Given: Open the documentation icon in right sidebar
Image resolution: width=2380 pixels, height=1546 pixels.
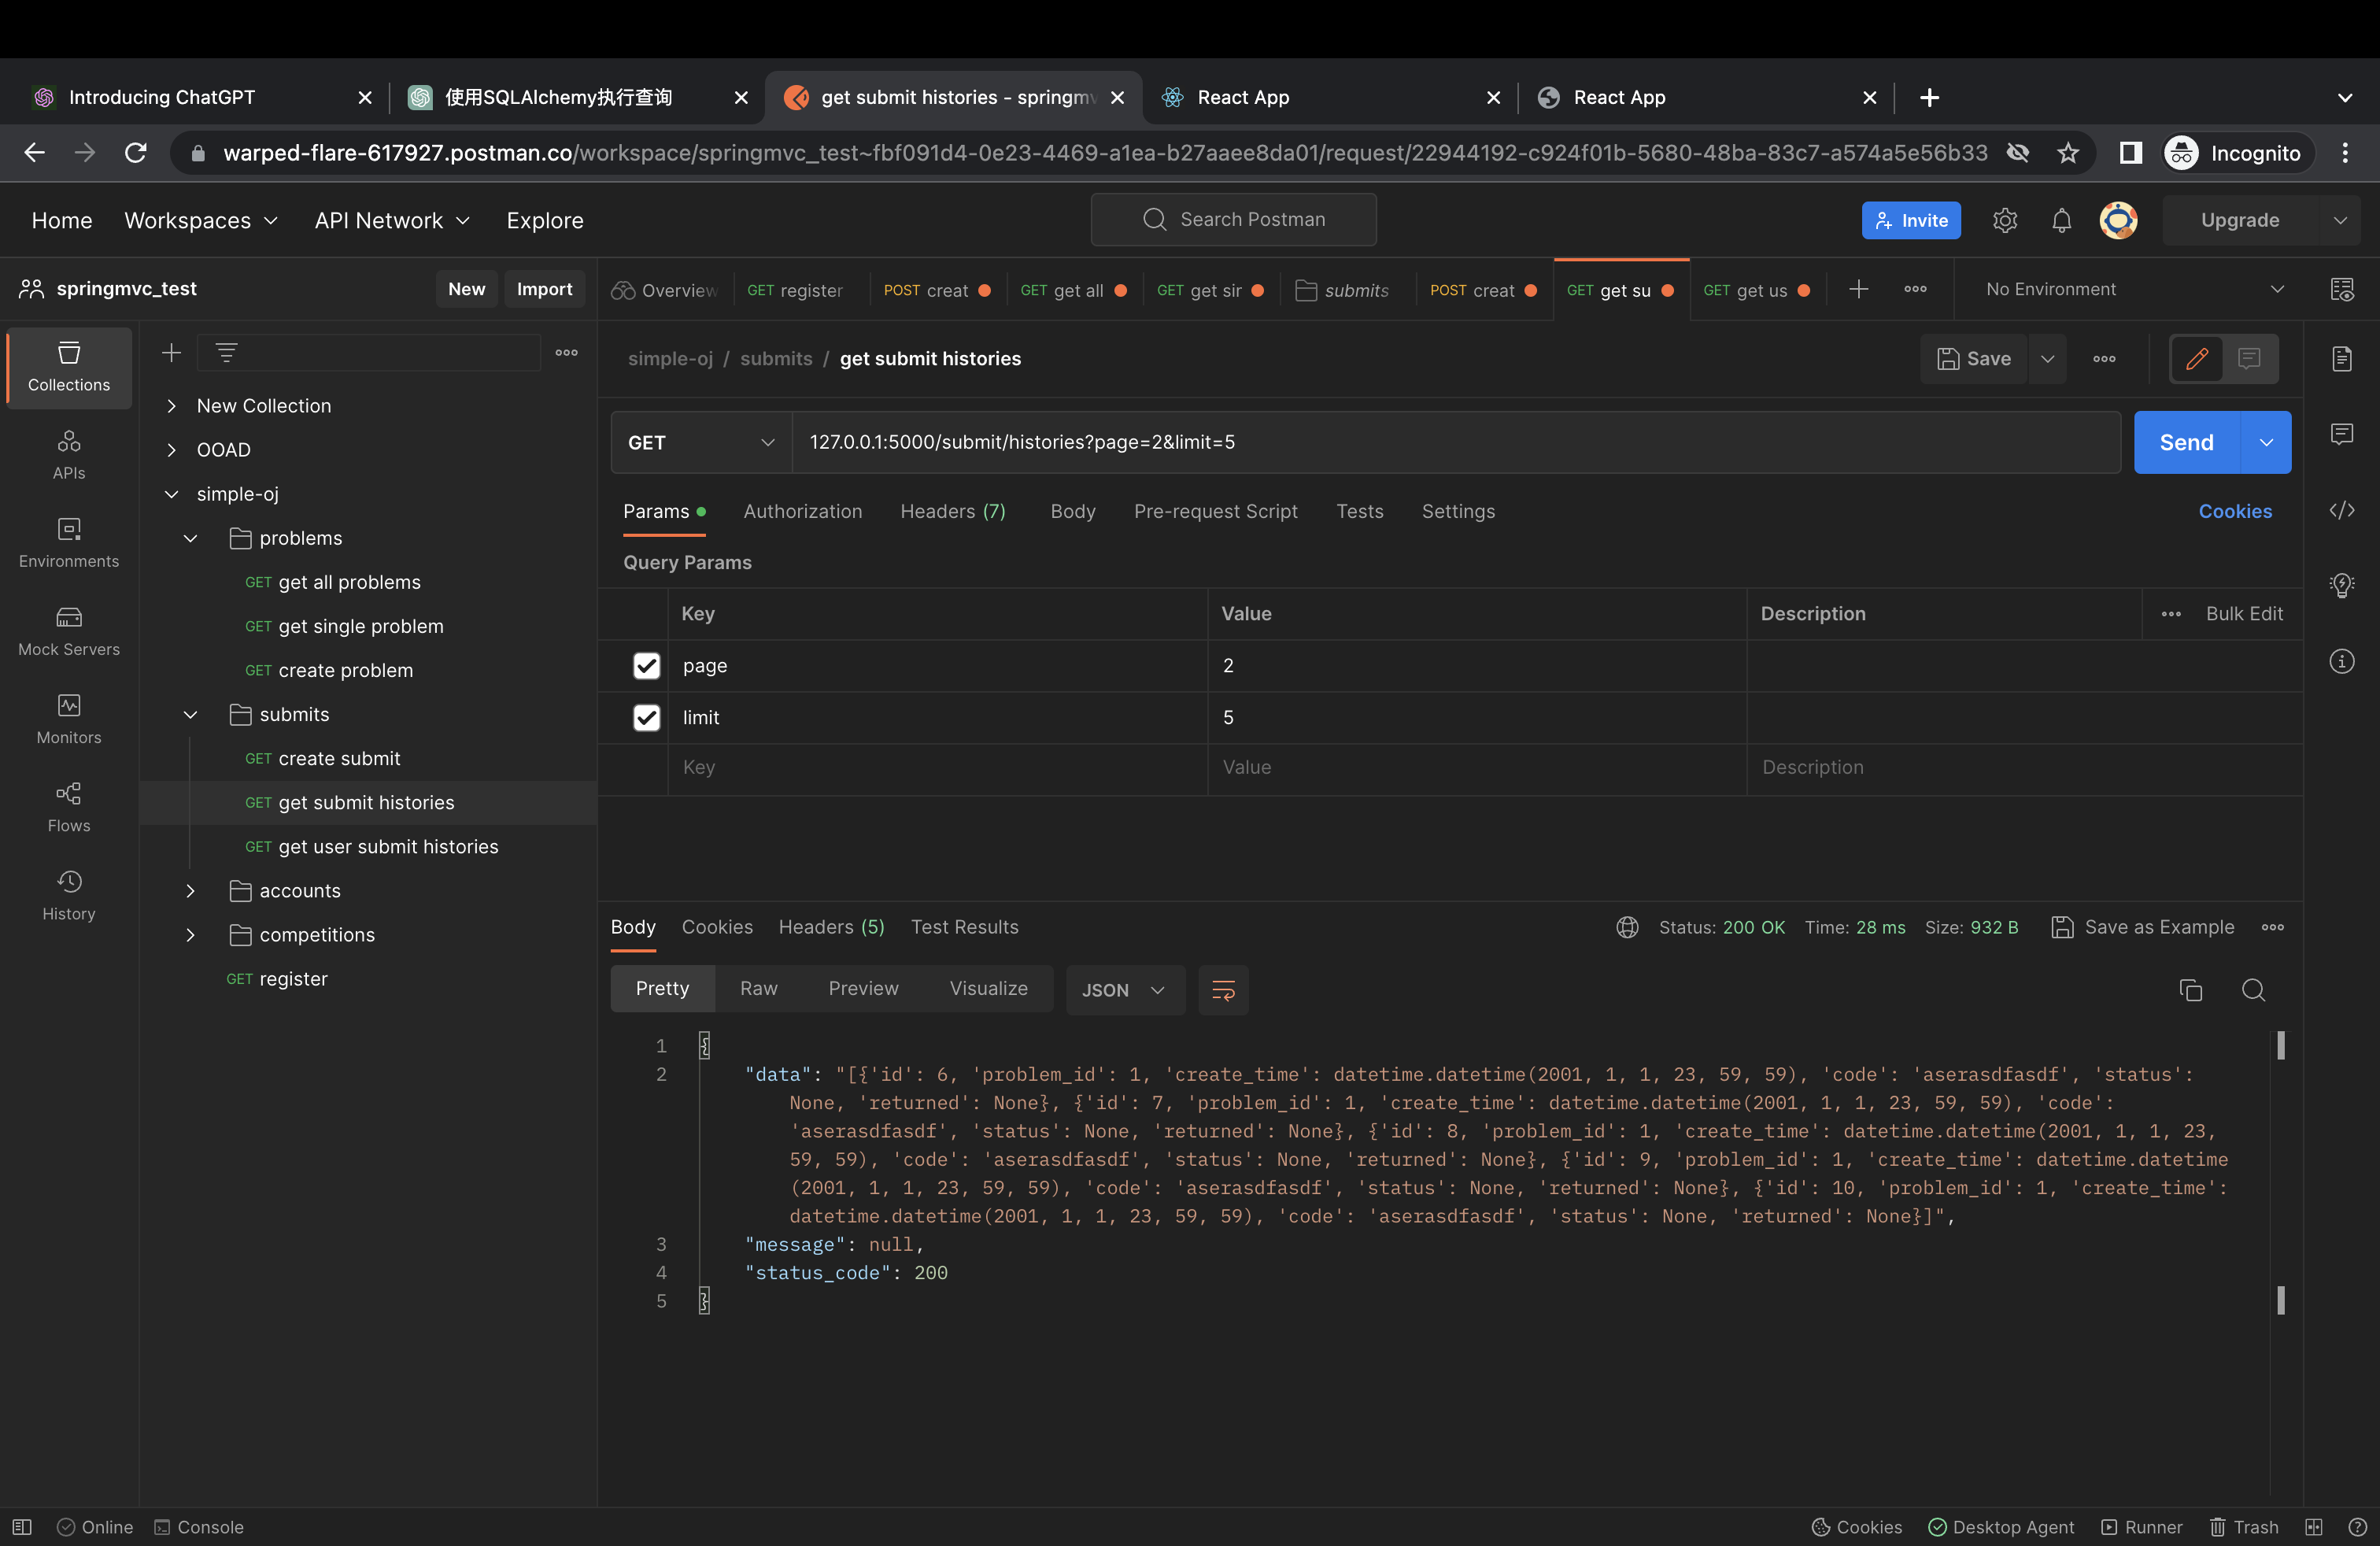Looking at the screenshot, I should 2342,358.
